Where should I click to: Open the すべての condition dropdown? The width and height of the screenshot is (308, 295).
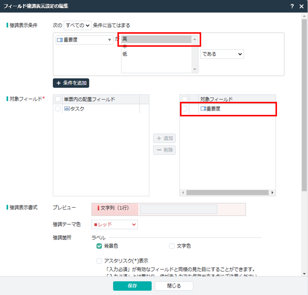77,26
